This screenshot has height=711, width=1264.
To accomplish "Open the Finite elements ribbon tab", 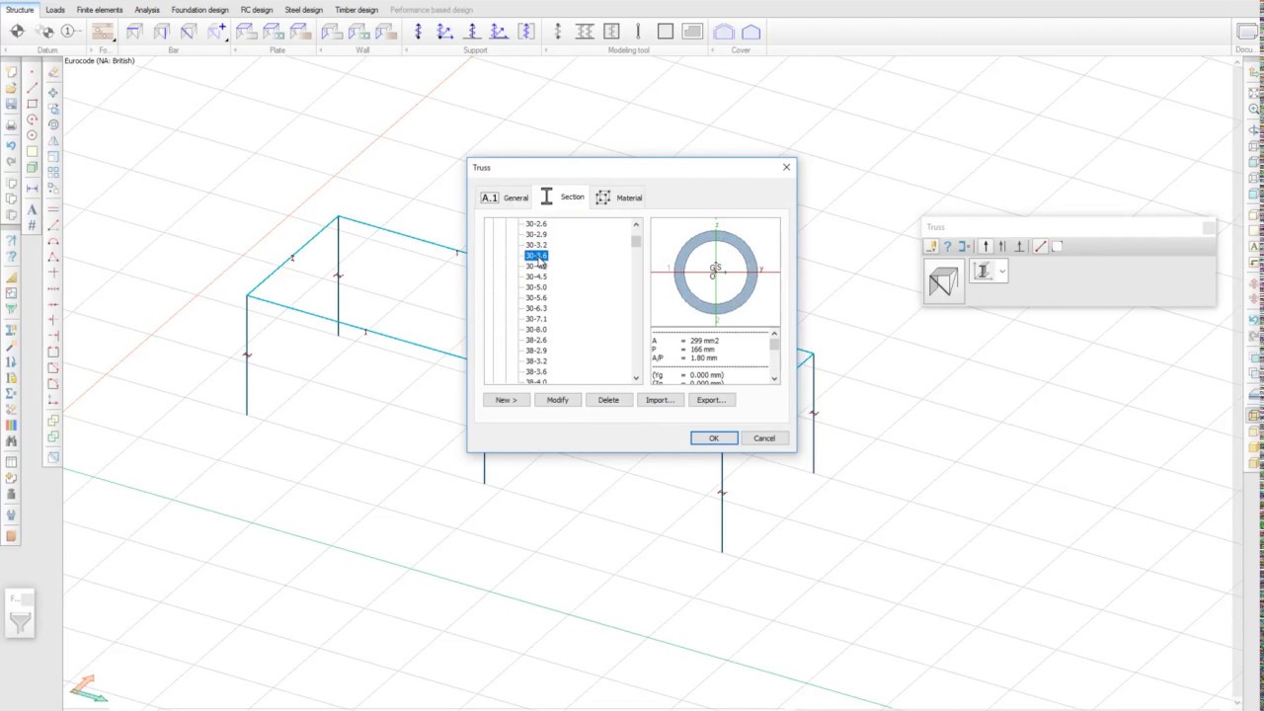I will click(100, 10).
